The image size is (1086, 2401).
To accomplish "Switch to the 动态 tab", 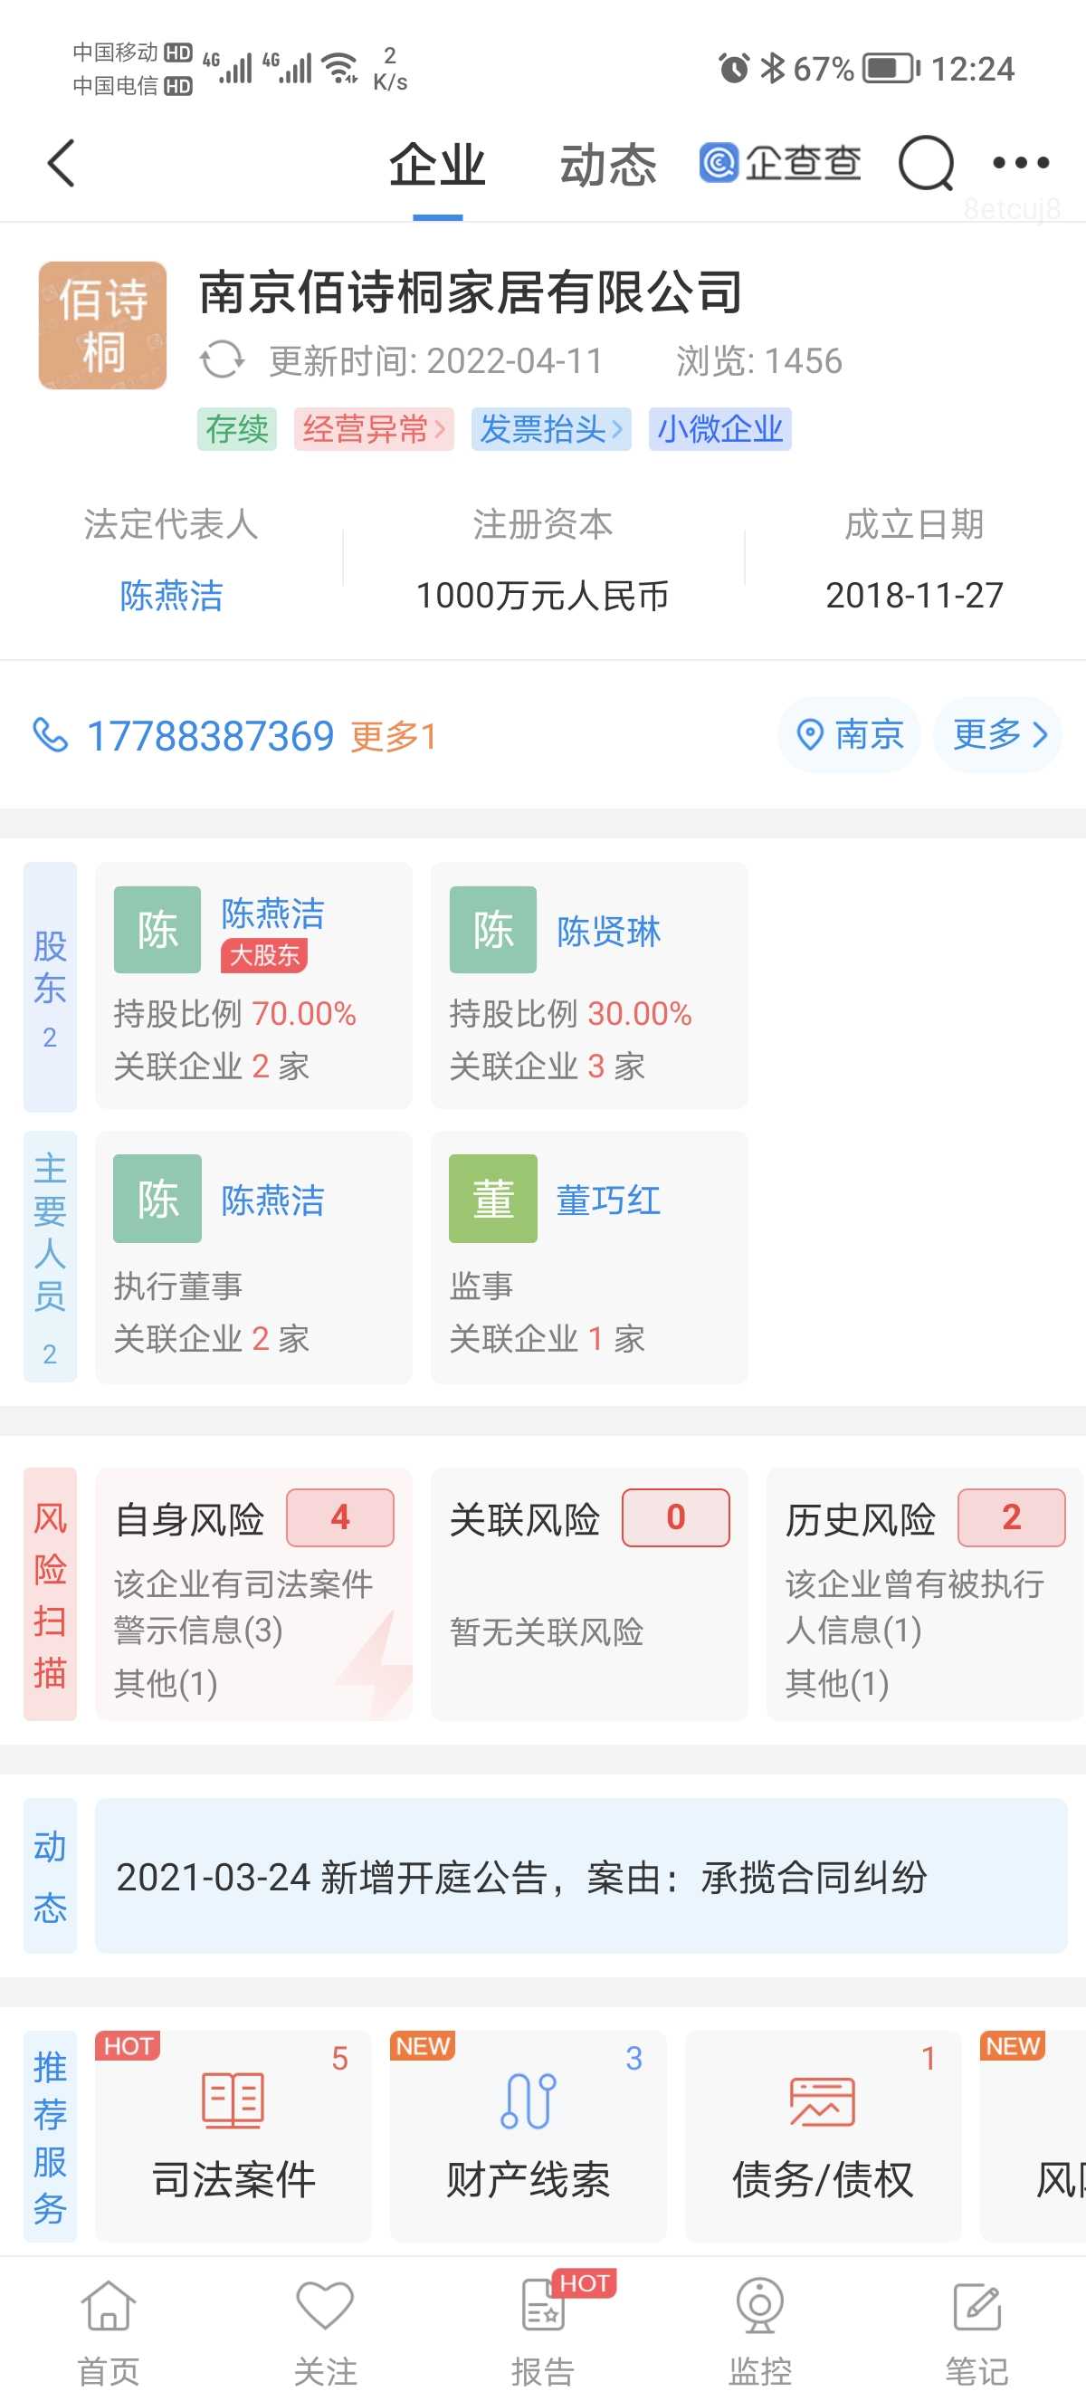I will coord(607,166).
